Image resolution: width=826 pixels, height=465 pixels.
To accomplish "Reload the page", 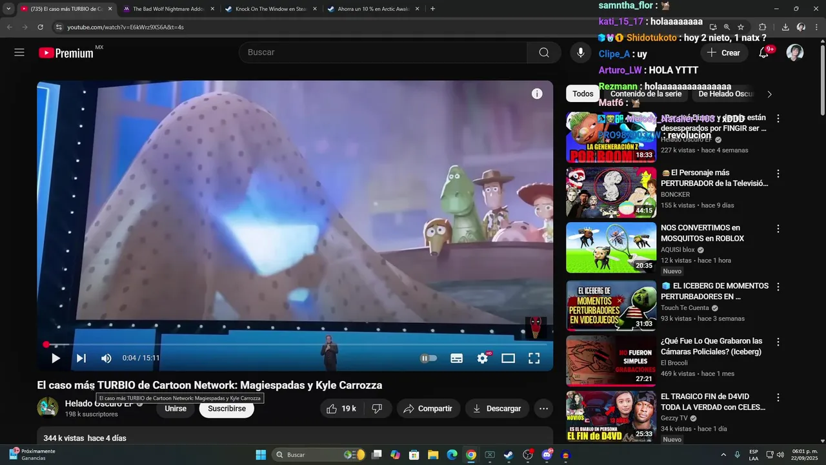I will pos(40,27).
